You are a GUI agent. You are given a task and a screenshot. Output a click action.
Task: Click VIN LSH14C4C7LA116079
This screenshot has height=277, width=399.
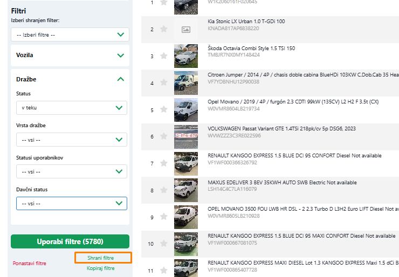tap(232, 189)
